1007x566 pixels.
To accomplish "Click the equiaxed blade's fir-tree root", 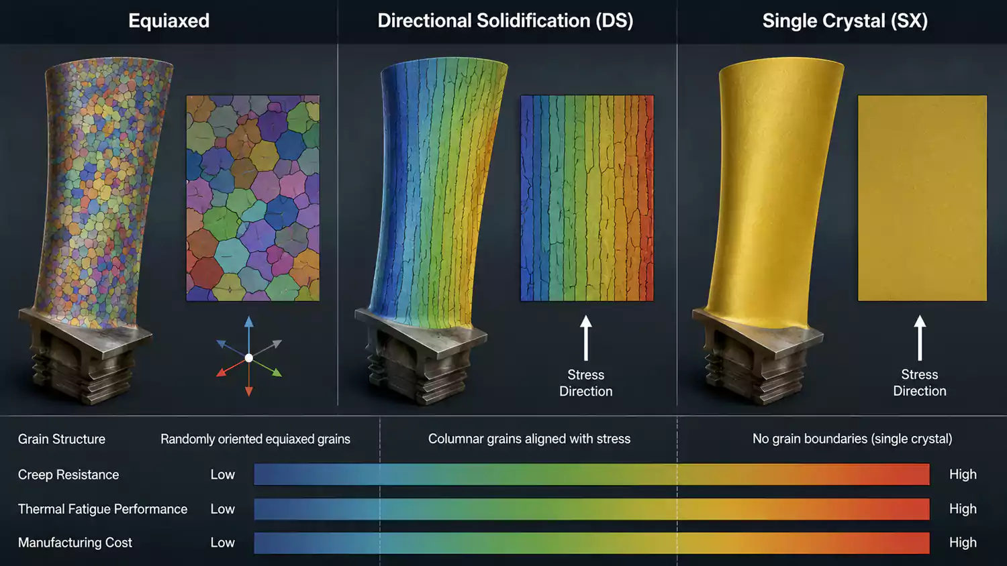I will 85,357.
